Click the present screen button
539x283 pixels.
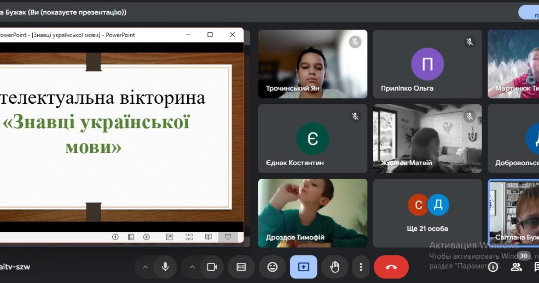point(303,267)
